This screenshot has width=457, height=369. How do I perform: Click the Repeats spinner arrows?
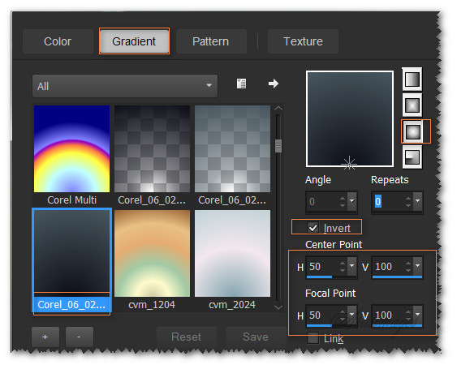(x=408, y=201)
